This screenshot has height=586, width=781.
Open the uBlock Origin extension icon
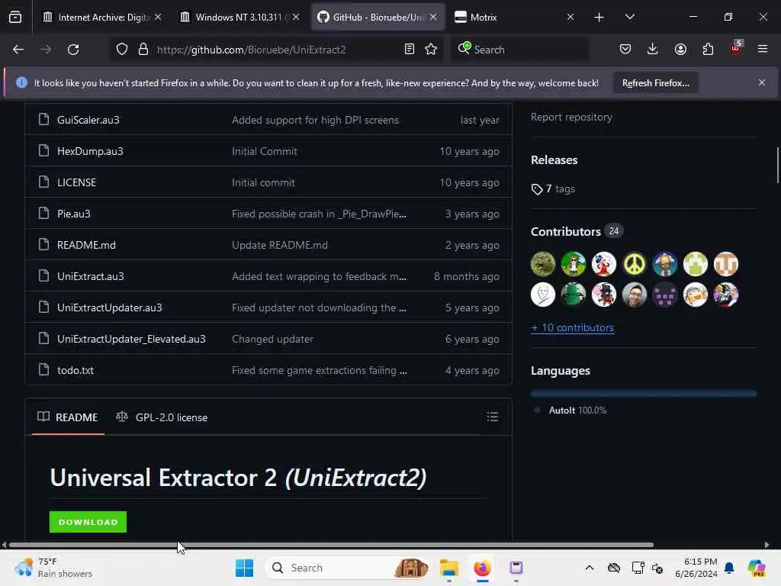click(736, 48)
